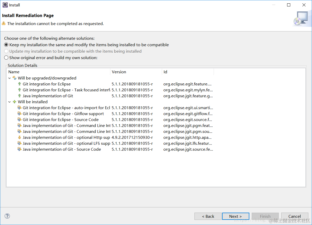Screen dimensions: 312x225
Task: Click id org.eclipse.egit.gitflow.f cell
Action: pyautogui.click(x=188, y=114)
